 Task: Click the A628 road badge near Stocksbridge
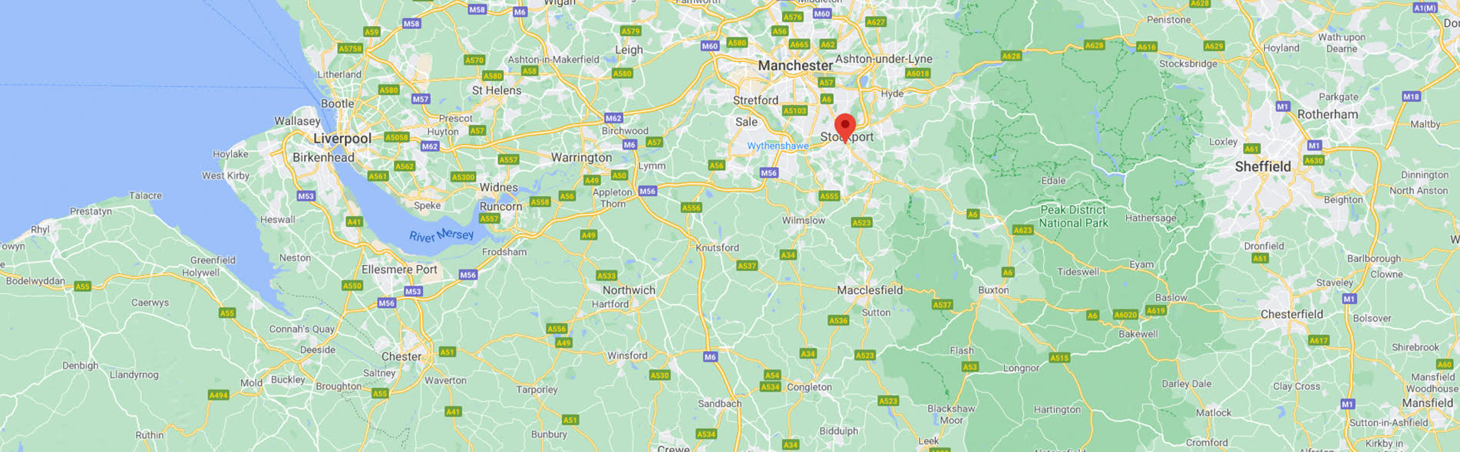tap(1094, 45)
